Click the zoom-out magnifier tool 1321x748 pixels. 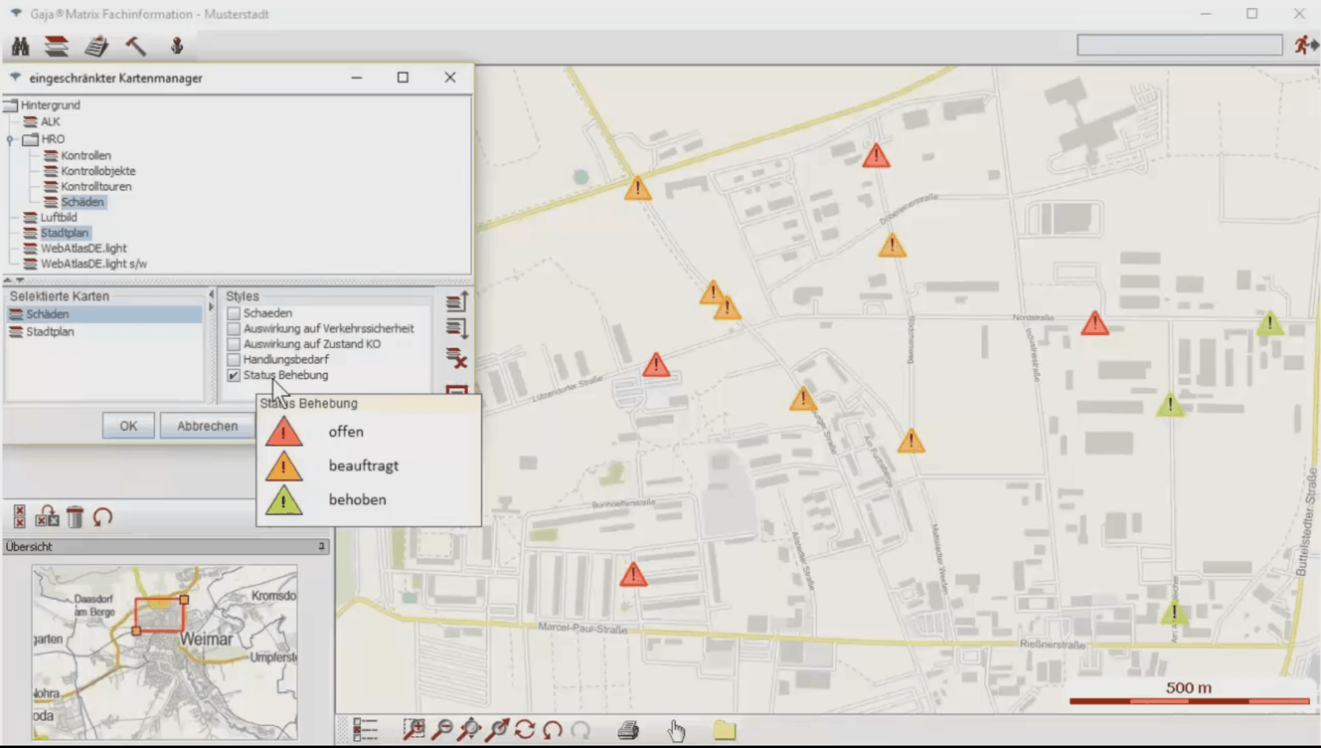(x=442, y=729)
